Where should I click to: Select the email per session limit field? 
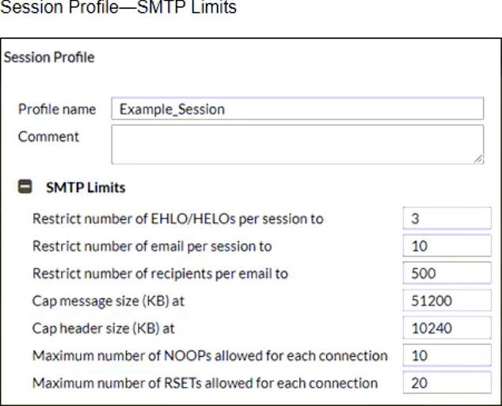click(x=447, y=245)
